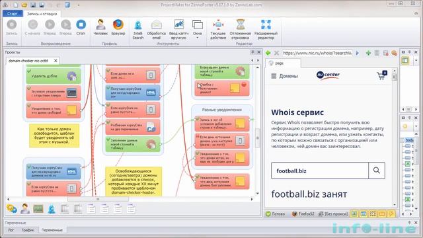423x238 pixels.
Task: Click the greyed Запись record button
Action: pos(12,27)
